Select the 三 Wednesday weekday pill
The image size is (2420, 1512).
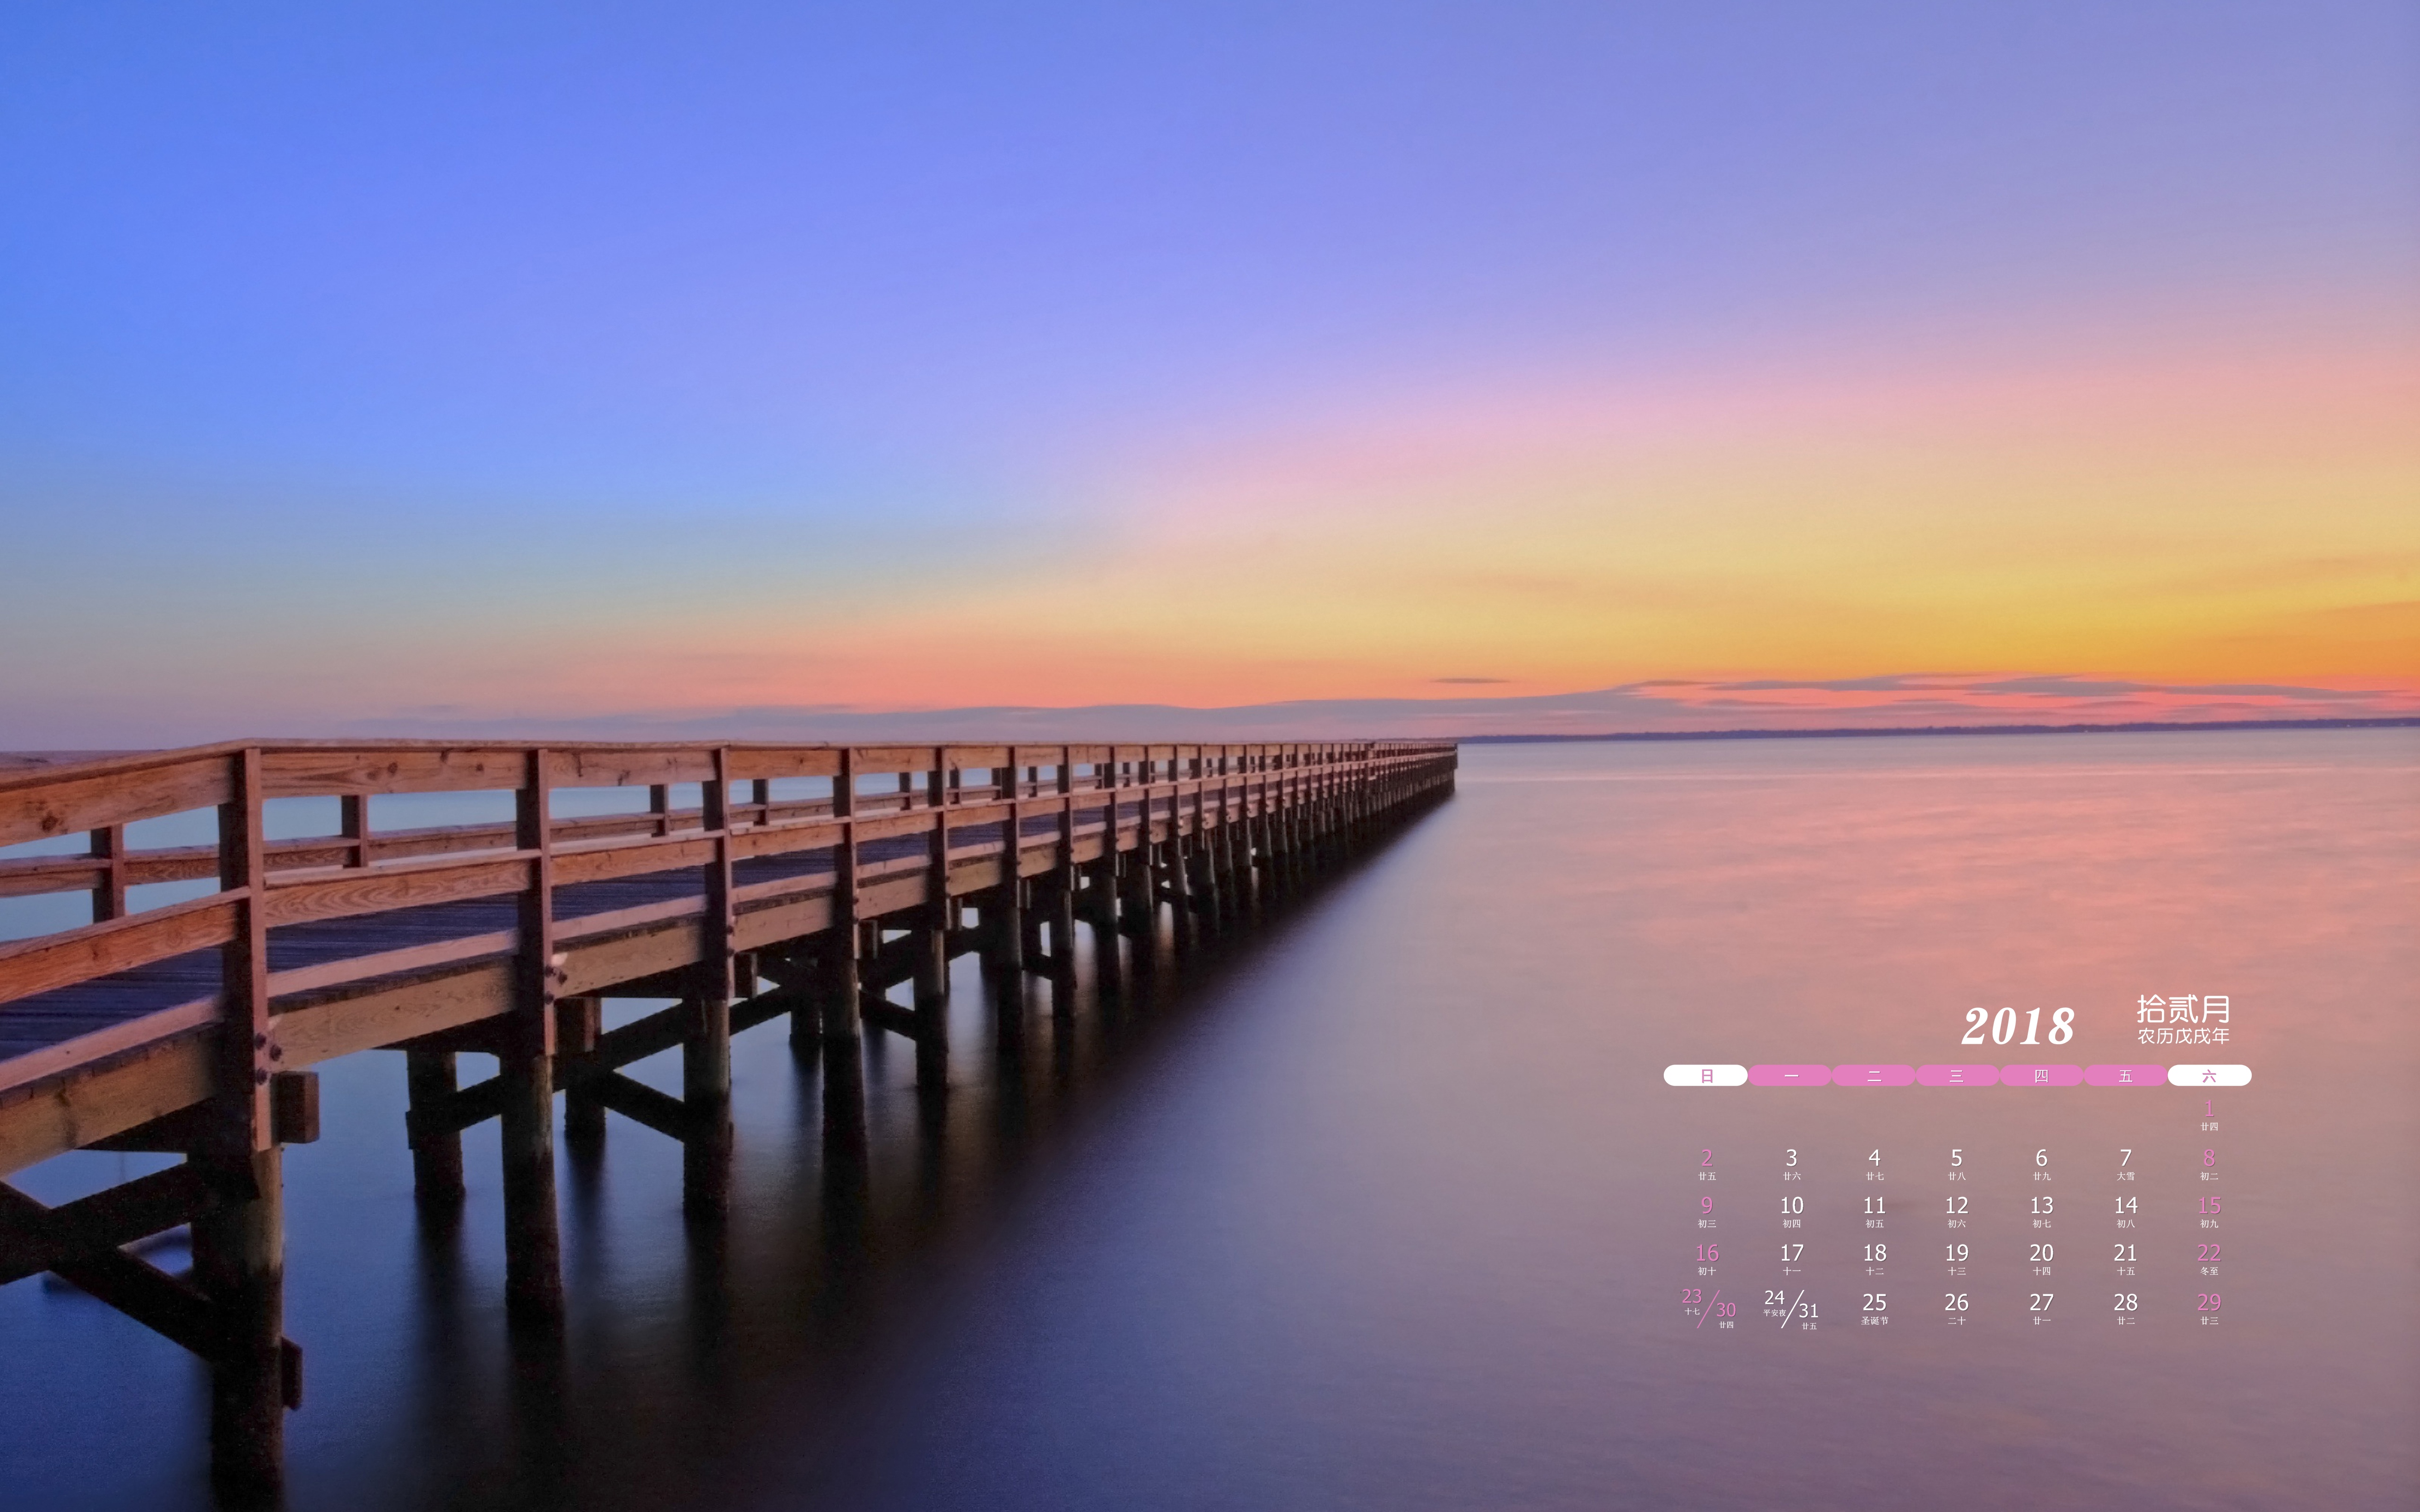[x=1956, y=1075]
